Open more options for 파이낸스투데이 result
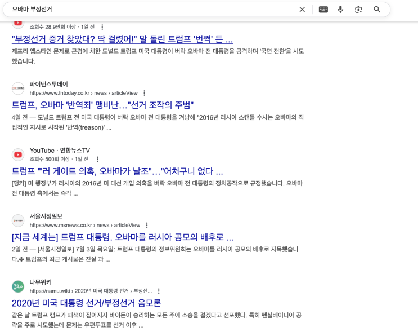 (144, 93)
